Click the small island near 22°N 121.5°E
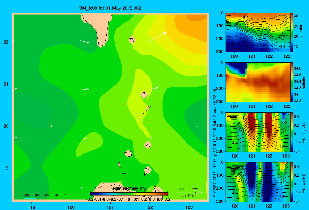 [132, 40]
